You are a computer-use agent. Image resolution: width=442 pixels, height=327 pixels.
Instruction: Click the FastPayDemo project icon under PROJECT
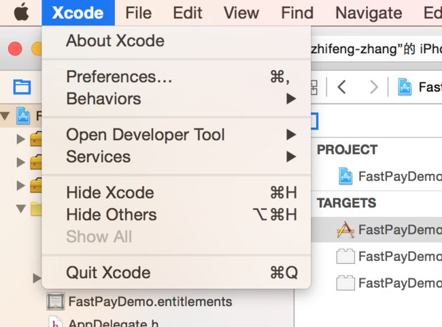coord(345,177)
